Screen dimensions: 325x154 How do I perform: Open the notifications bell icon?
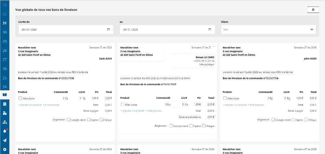coord(5,131)
